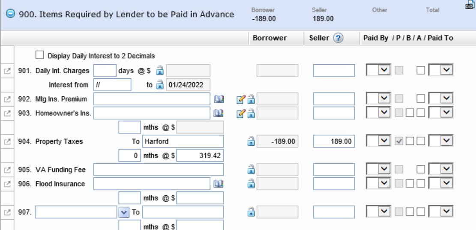Collapse the 900 section with minus icon

coord(10,14)
